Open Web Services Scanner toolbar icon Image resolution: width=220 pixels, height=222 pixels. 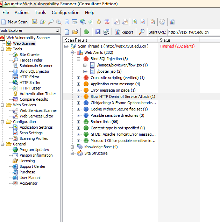(117, 22)
